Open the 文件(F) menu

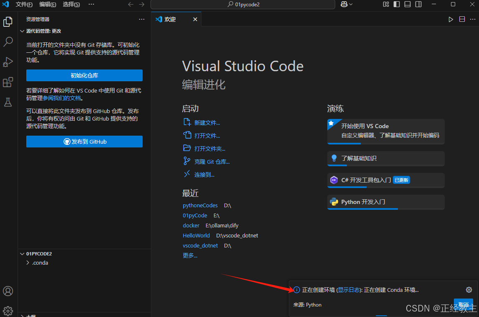pyautogui.click(x=24, y=4)
